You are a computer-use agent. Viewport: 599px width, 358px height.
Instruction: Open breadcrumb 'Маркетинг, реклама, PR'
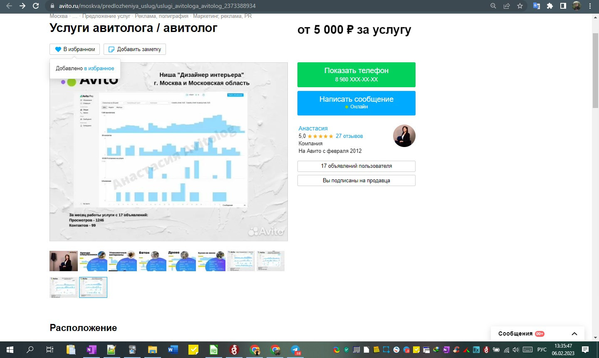[x=222, y=16]
